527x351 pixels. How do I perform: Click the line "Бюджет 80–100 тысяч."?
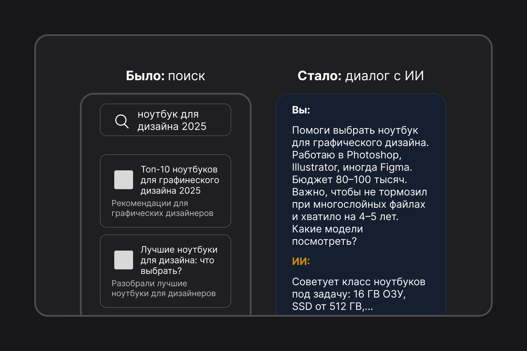point(349,180)
